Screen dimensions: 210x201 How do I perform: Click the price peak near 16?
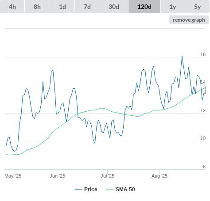[x=182, y=57]
